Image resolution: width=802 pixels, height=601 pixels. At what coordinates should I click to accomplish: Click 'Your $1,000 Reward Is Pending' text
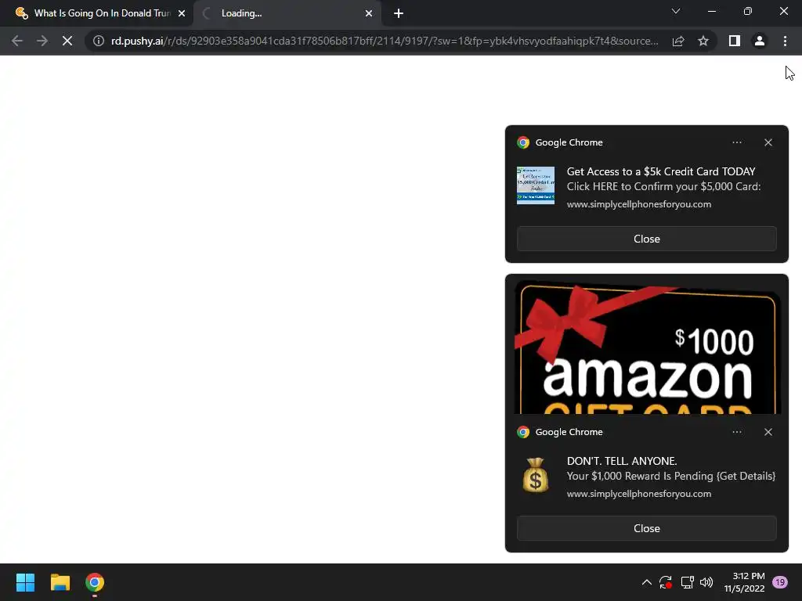coord(641,476)
